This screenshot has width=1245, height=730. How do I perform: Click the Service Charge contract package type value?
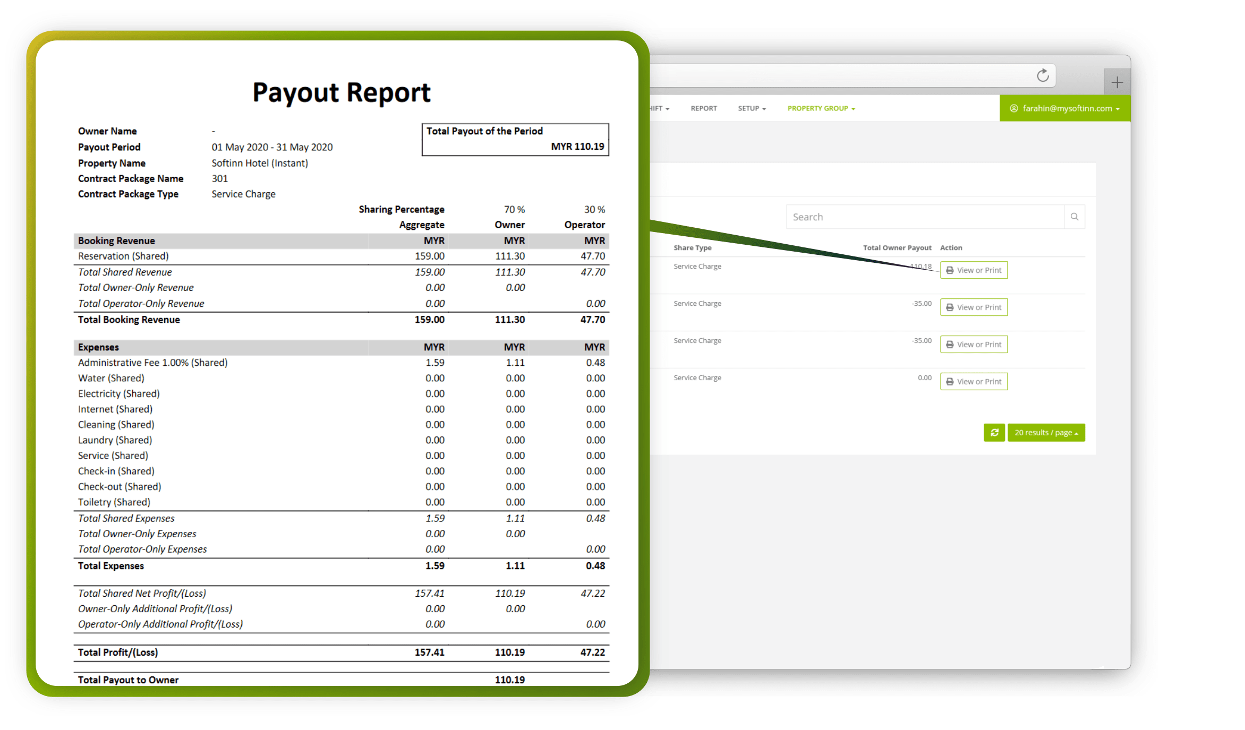click(x=243, y=194)
